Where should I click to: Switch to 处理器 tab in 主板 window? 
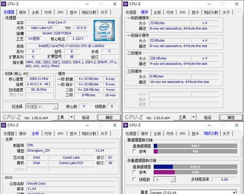pyautogui.click(x=9, y=134)
